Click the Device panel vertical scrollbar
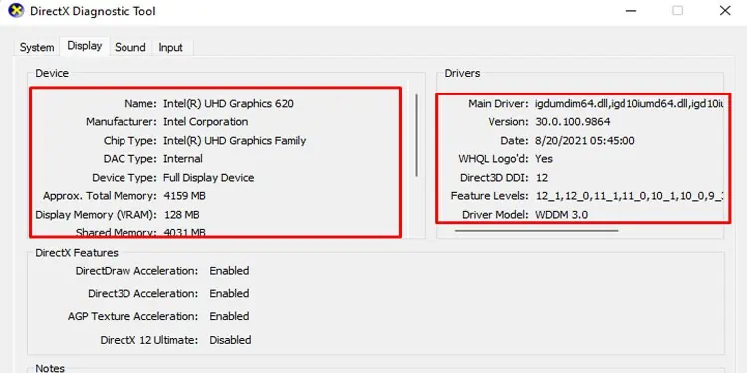 pos(417,135)
